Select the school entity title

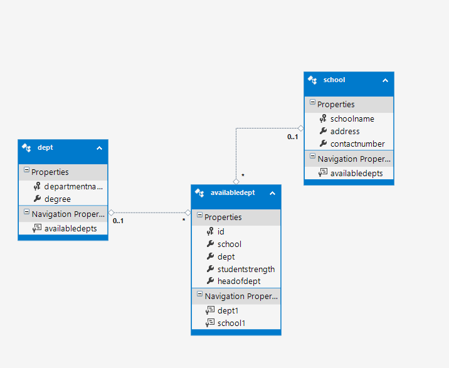click(x=334, y=80)
